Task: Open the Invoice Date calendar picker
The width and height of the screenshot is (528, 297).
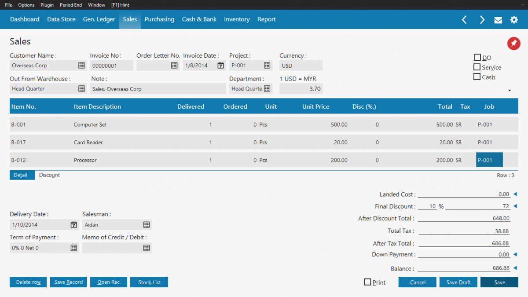Action: (220, 65)
